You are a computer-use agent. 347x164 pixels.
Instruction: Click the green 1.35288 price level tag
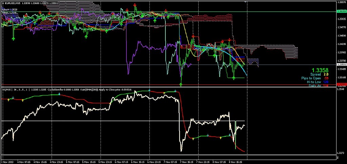(341, 11)
